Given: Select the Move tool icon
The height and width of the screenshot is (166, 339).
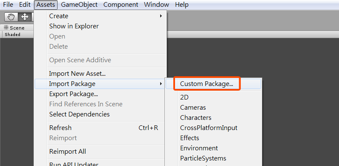Looking at the screenshot, I should pos(25,17).
